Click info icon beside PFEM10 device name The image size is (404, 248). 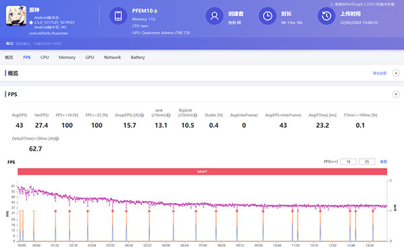[156, 11]
